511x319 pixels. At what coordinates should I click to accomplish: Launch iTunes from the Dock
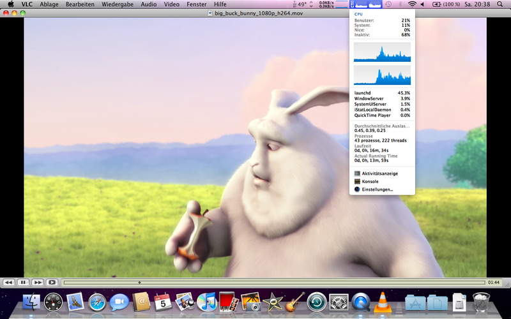tap(206, 302)
